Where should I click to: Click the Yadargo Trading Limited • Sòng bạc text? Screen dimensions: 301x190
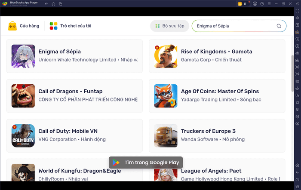221,100
